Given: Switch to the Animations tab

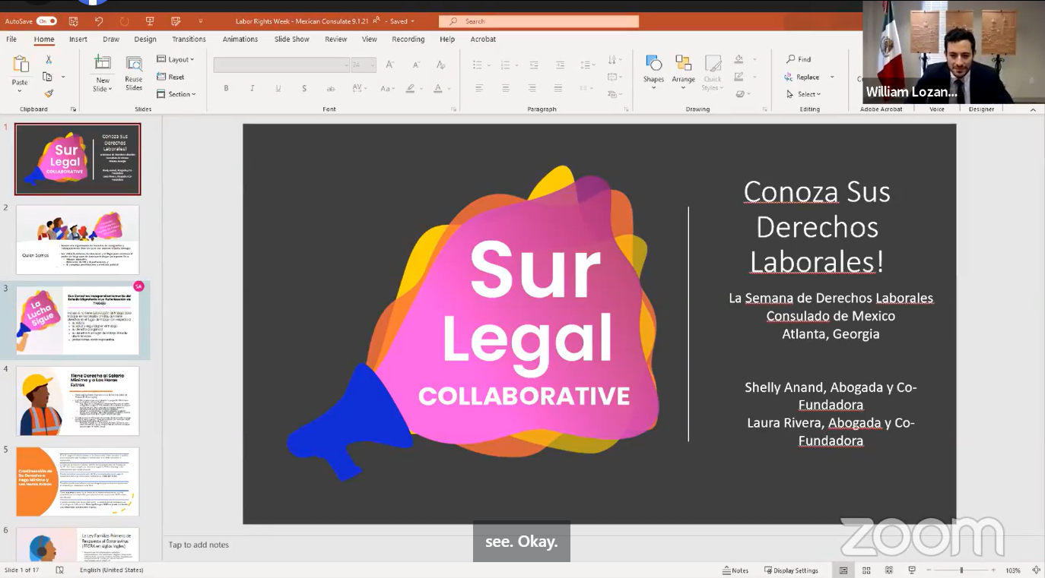Looking at the screenshot, I should (240, 39).
